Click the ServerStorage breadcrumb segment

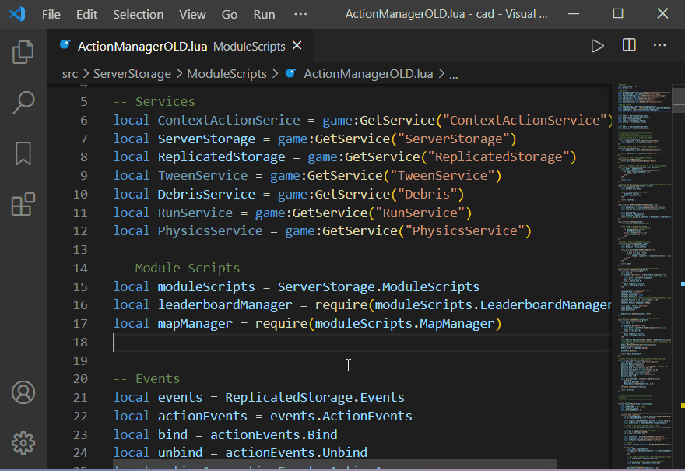pos(132,74)
